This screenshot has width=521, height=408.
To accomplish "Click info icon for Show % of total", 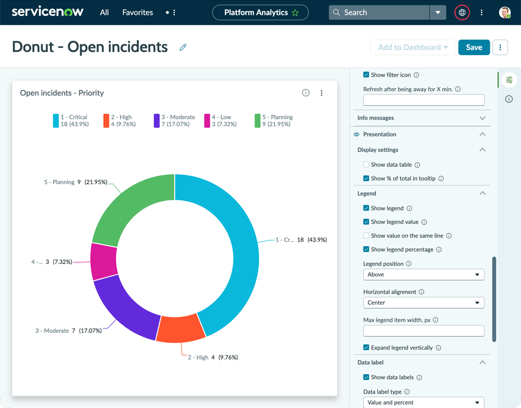I will pos(441,179).
